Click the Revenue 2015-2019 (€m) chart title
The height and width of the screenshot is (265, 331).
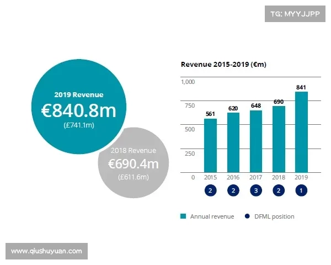pyautogui.click(x=223, y=65)
